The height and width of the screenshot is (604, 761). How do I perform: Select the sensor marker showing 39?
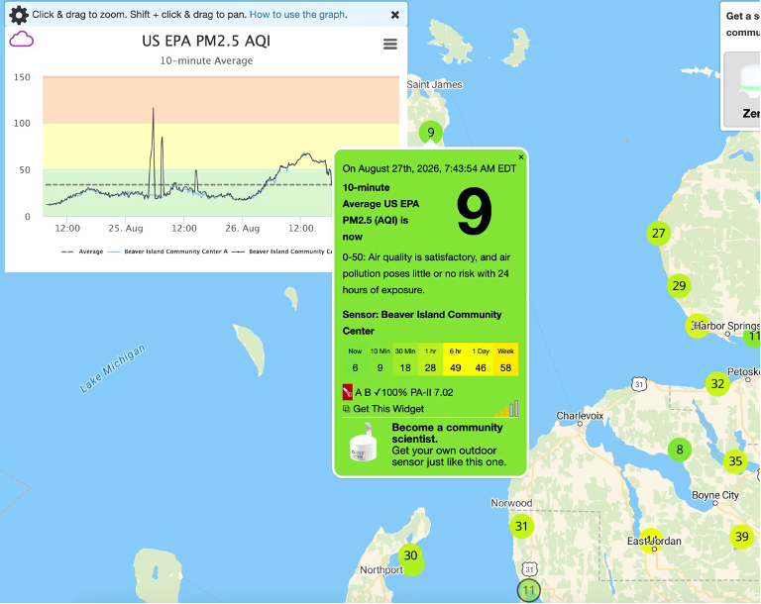(x=741, y=537)
